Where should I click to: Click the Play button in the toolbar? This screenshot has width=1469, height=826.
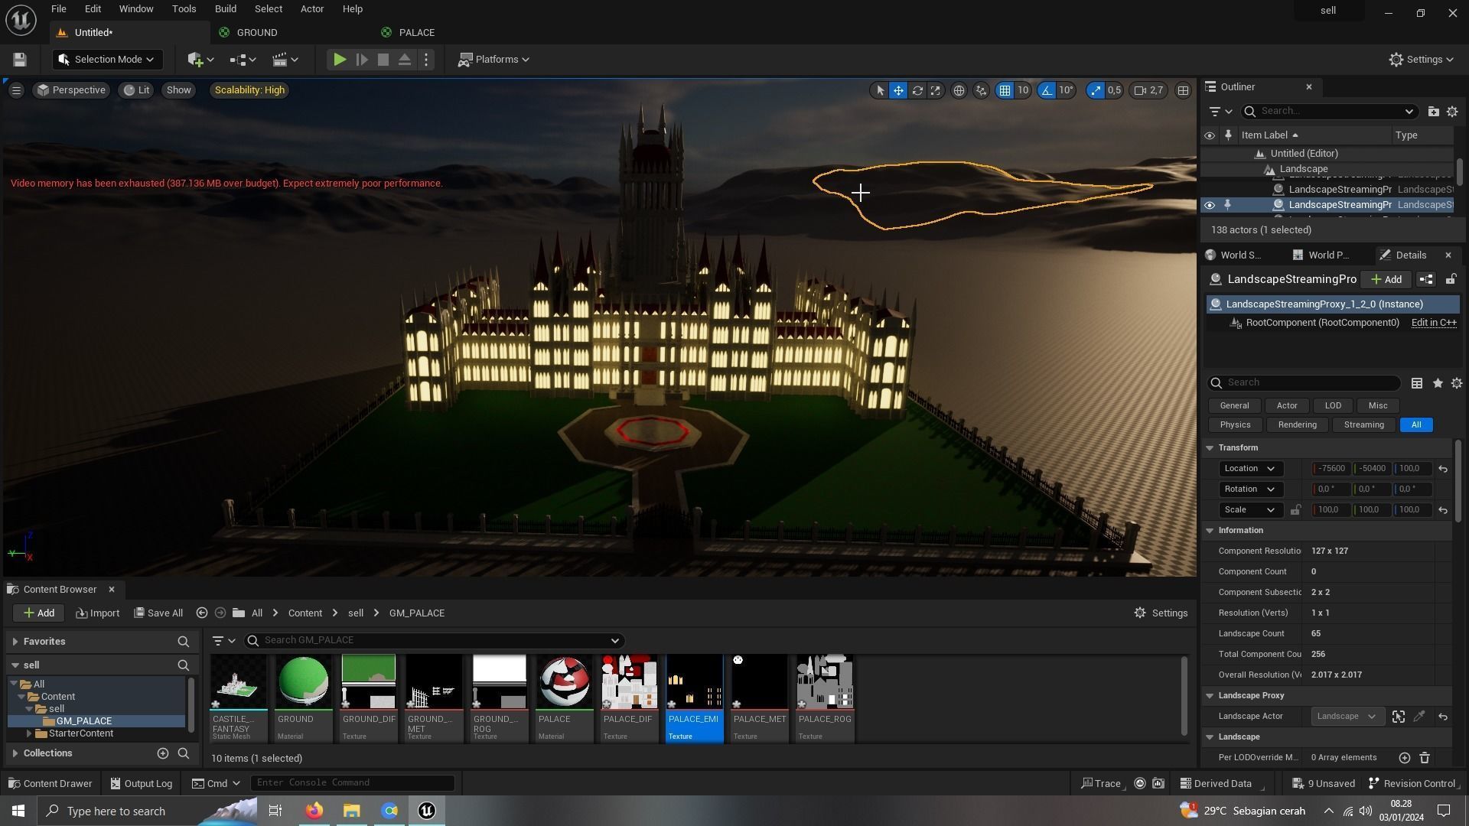click(340, 60)
